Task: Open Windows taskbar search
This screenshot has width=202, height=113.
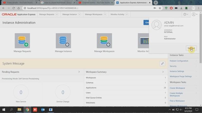Action: (x=11, y=110)
